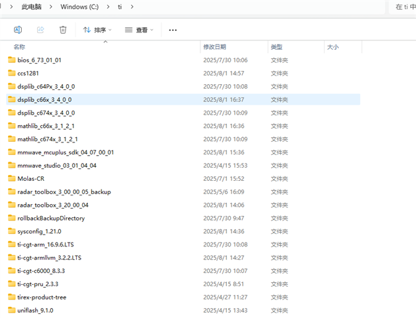The height and width of the screenshot is (318, 416).
Task: Click folder icon of ccs1281
Action: pyautogui.click(x=12, y=73)
